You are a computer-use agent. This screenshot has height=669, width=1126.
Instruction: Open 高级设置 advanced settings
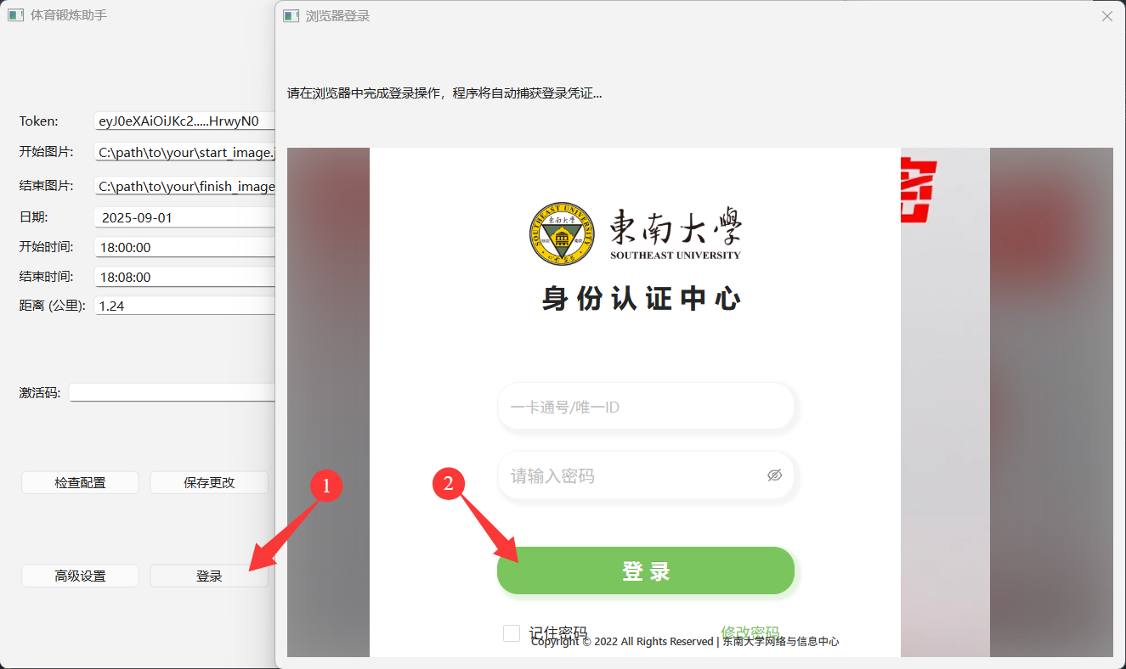tap(80, 576)
